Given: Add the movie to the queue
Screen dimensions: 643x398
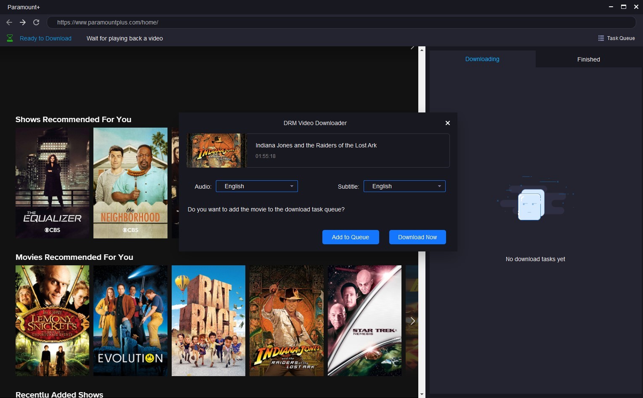Looking at the screenshot, I should (351, 237).
